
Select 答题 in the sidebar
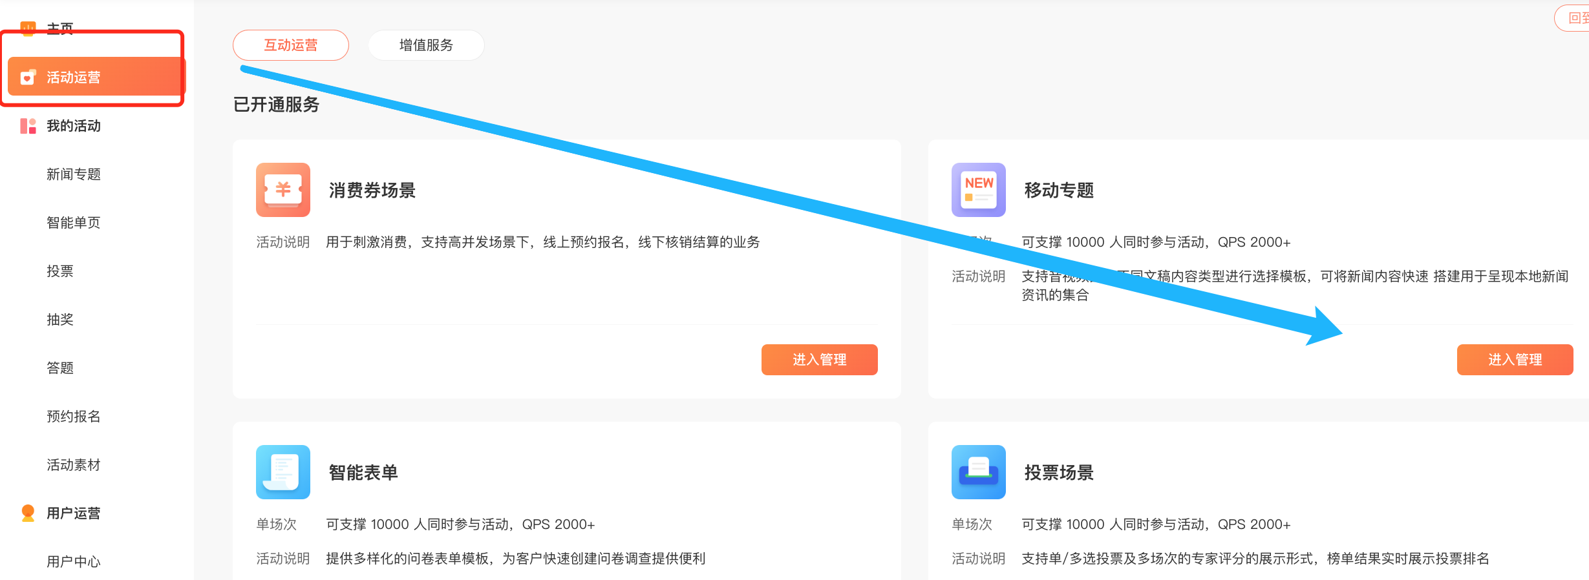[60, 368]
